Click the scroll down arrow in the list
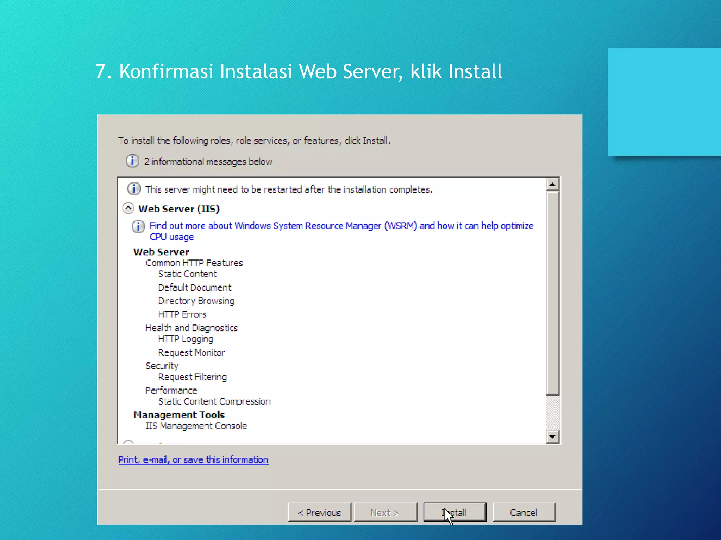721x540 pixels. 552,437
